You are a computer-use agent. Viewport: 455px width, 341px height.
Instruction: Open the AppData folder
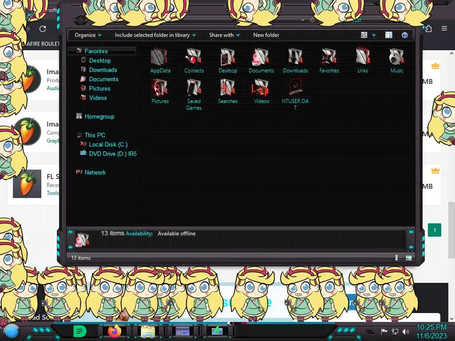click(160, 60)
